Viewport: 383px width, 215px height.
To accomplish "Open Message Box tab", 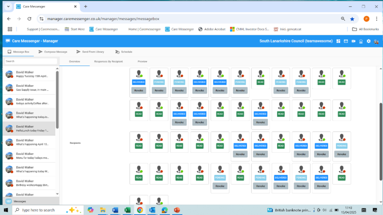I will 18,52.
